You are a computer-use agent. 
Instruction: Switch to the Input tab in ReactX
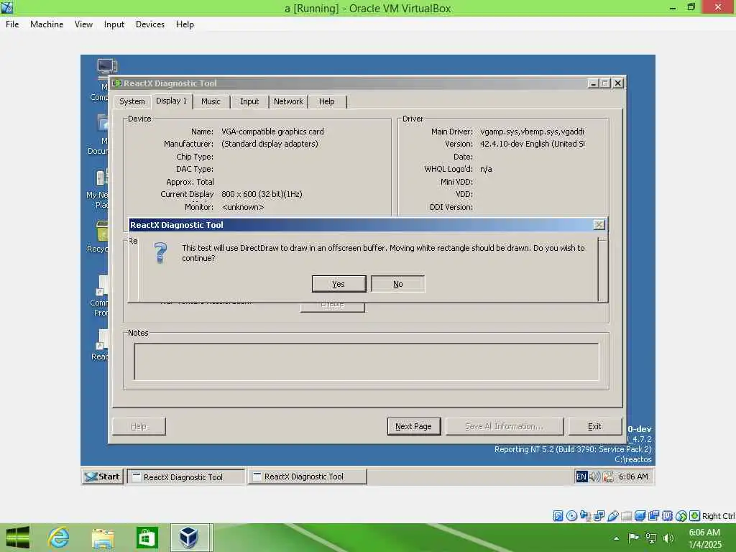pos(249,101)
